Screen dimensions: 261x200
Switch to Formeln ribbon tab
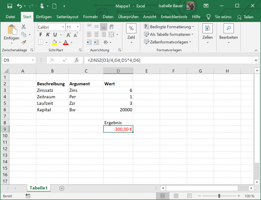point(90,17)
